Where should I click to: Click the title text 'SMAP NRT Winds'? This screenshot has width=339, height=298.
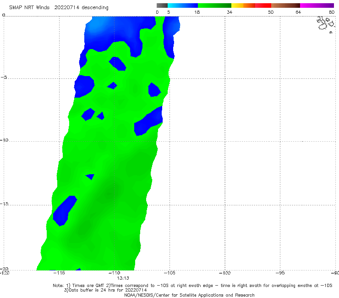coord(29,8)
